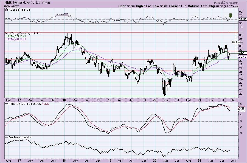Click the HMC ticker symbol in the header
The height and width of the screenshot is (163, 247).
(9, 2)
